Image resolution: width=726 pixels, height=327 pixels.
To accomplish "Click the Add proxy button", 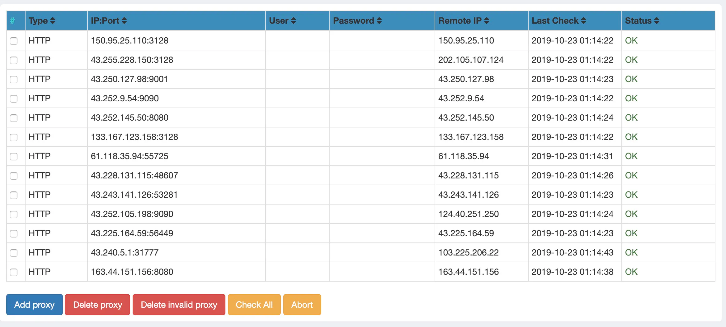I will click(34, 305).
